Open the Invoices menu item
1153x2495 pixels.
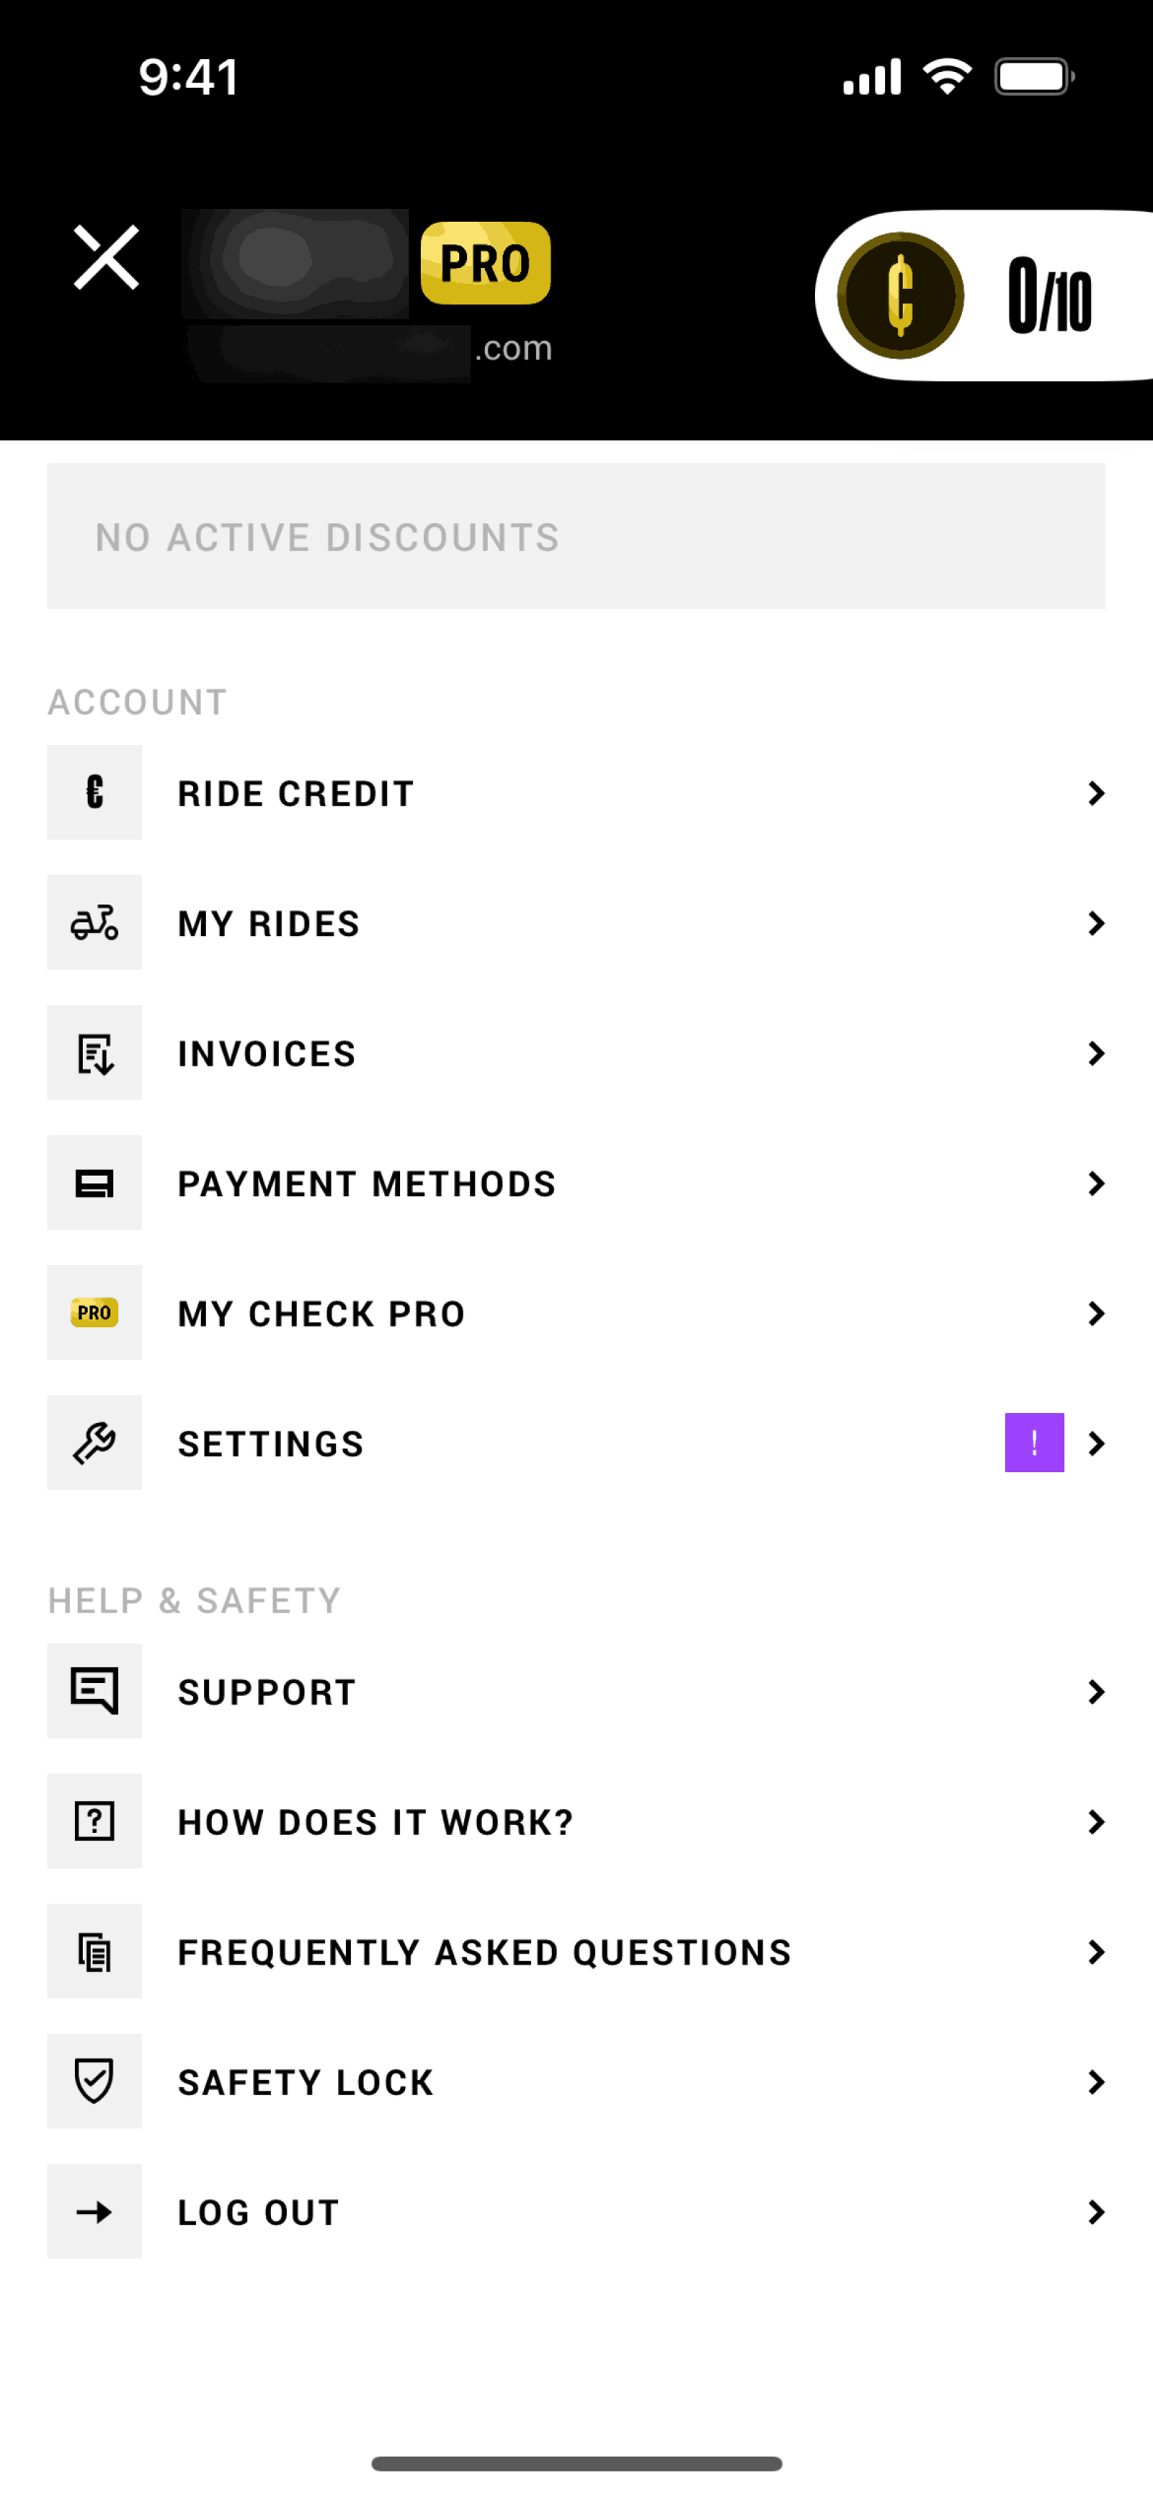click(266, 1053)
